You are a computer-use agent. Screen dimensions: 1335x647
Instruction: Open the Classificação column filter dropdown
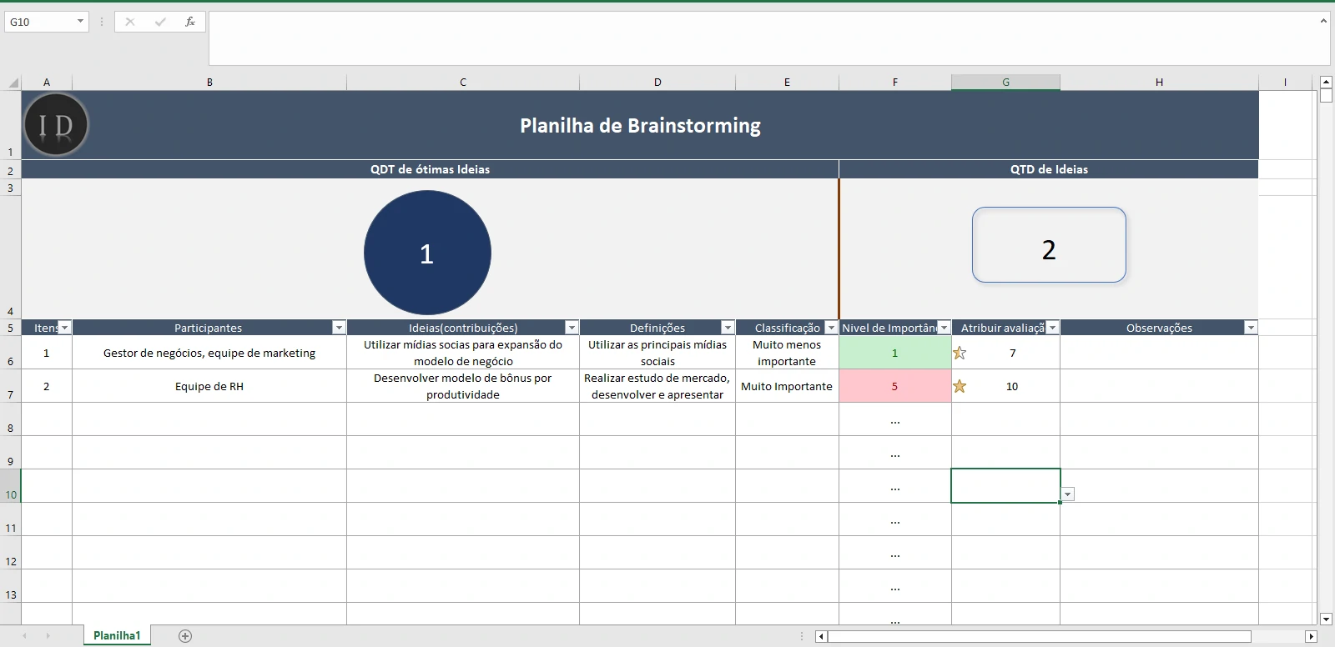pos(830,328)
